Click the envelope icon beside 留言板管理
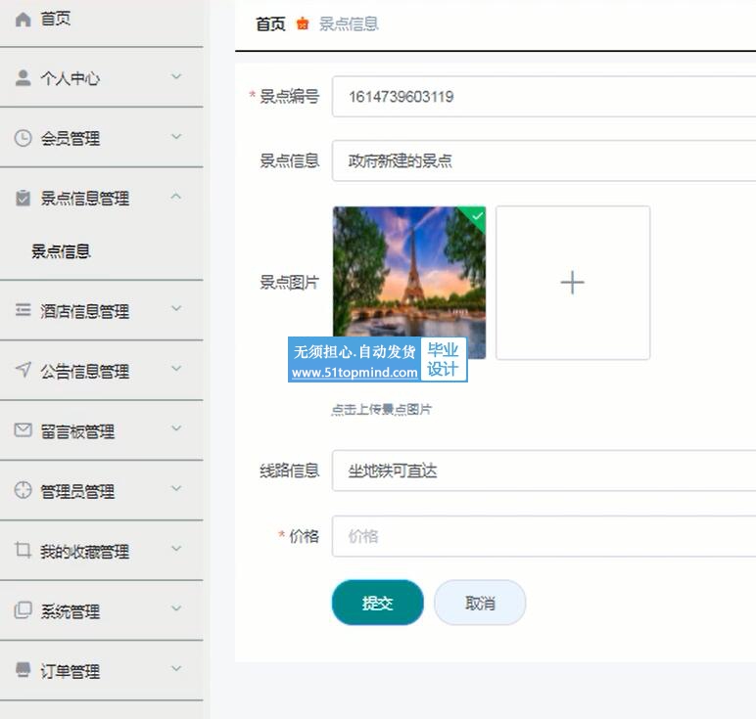Image resolution: width=756 pixels, height=719 pixels. point(24,430)
